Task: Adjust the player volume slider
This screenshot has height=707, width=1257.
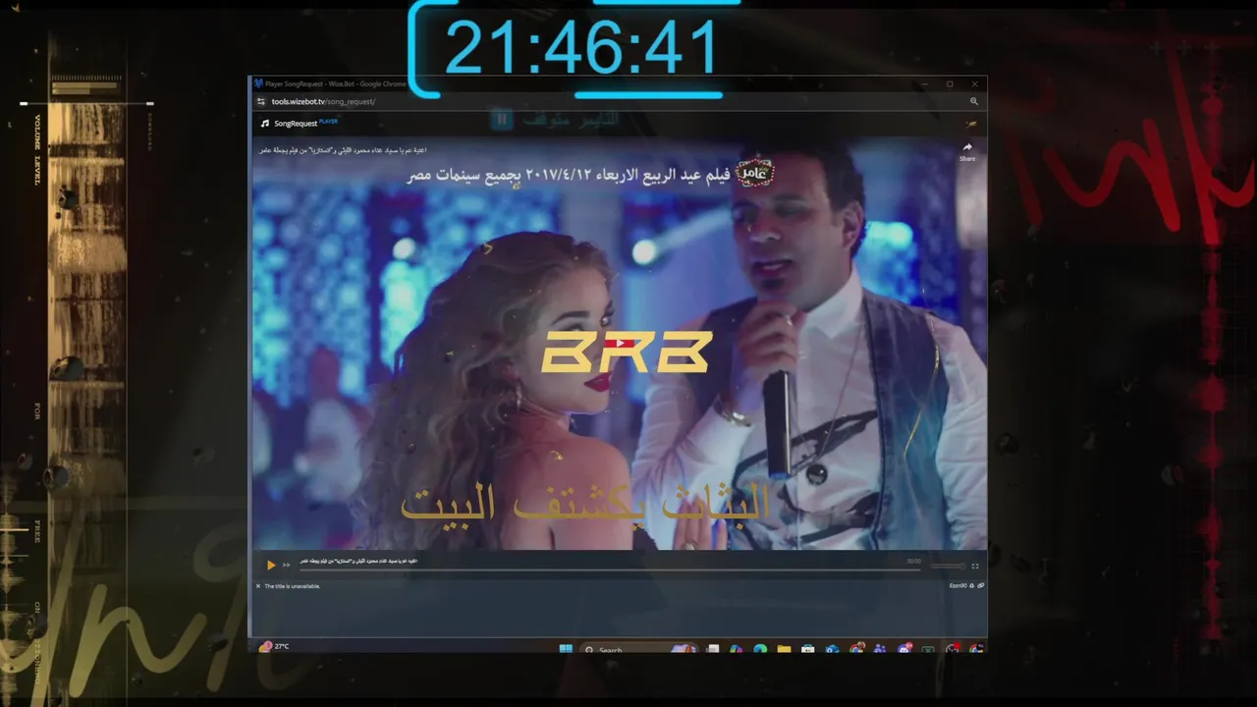Action: click(x=948, y=566)
